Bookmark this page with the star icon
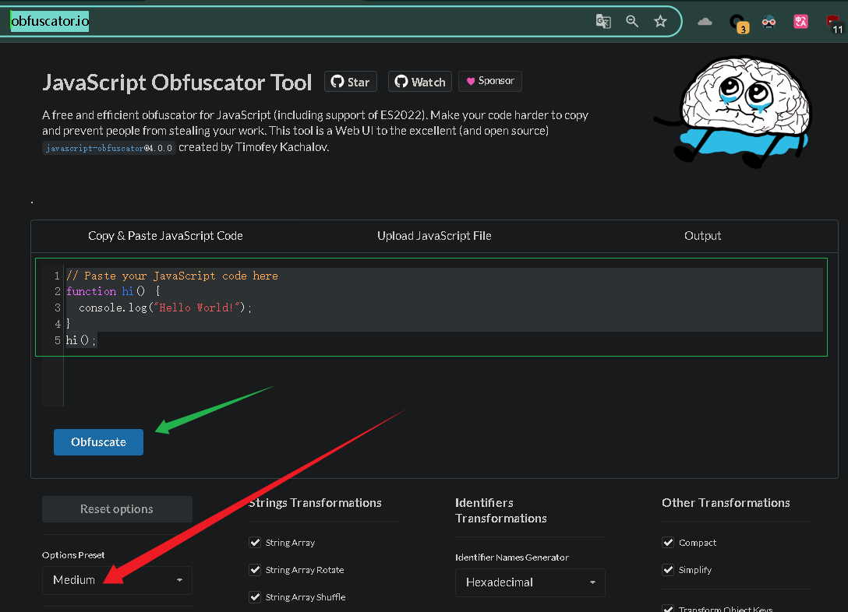The height and width of the screenshot is (612, 848). [x=660, y=22]
